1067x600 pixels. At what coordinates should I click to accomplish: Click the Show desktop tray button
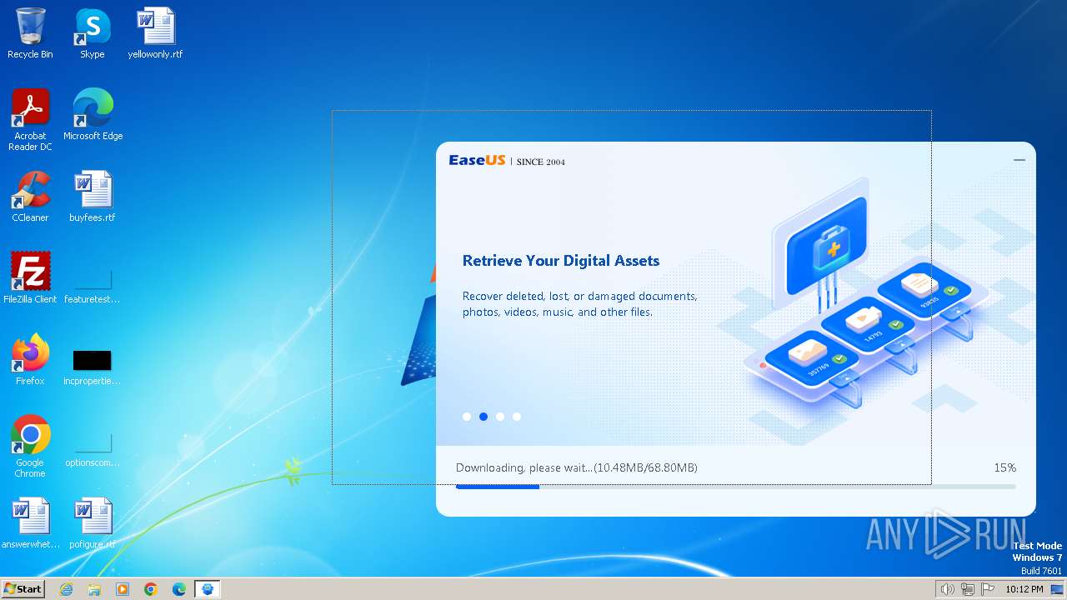pos(1057,589)
